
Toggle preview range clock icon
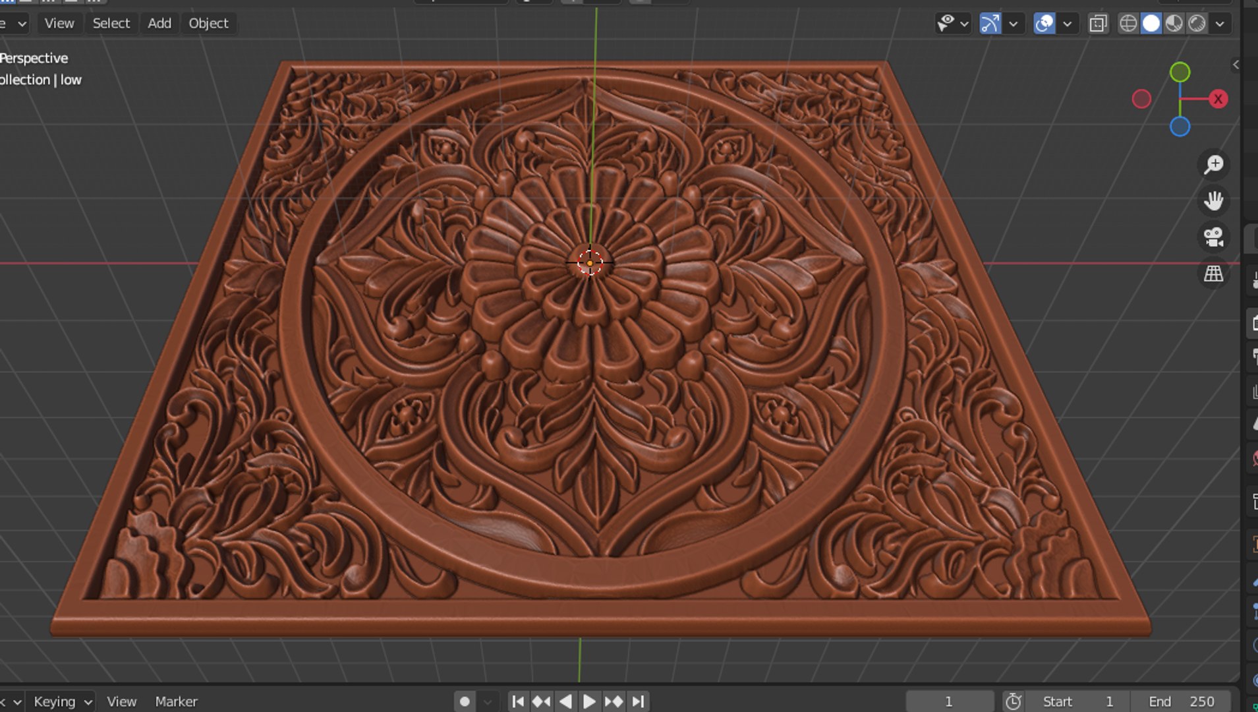point(1014,701)
